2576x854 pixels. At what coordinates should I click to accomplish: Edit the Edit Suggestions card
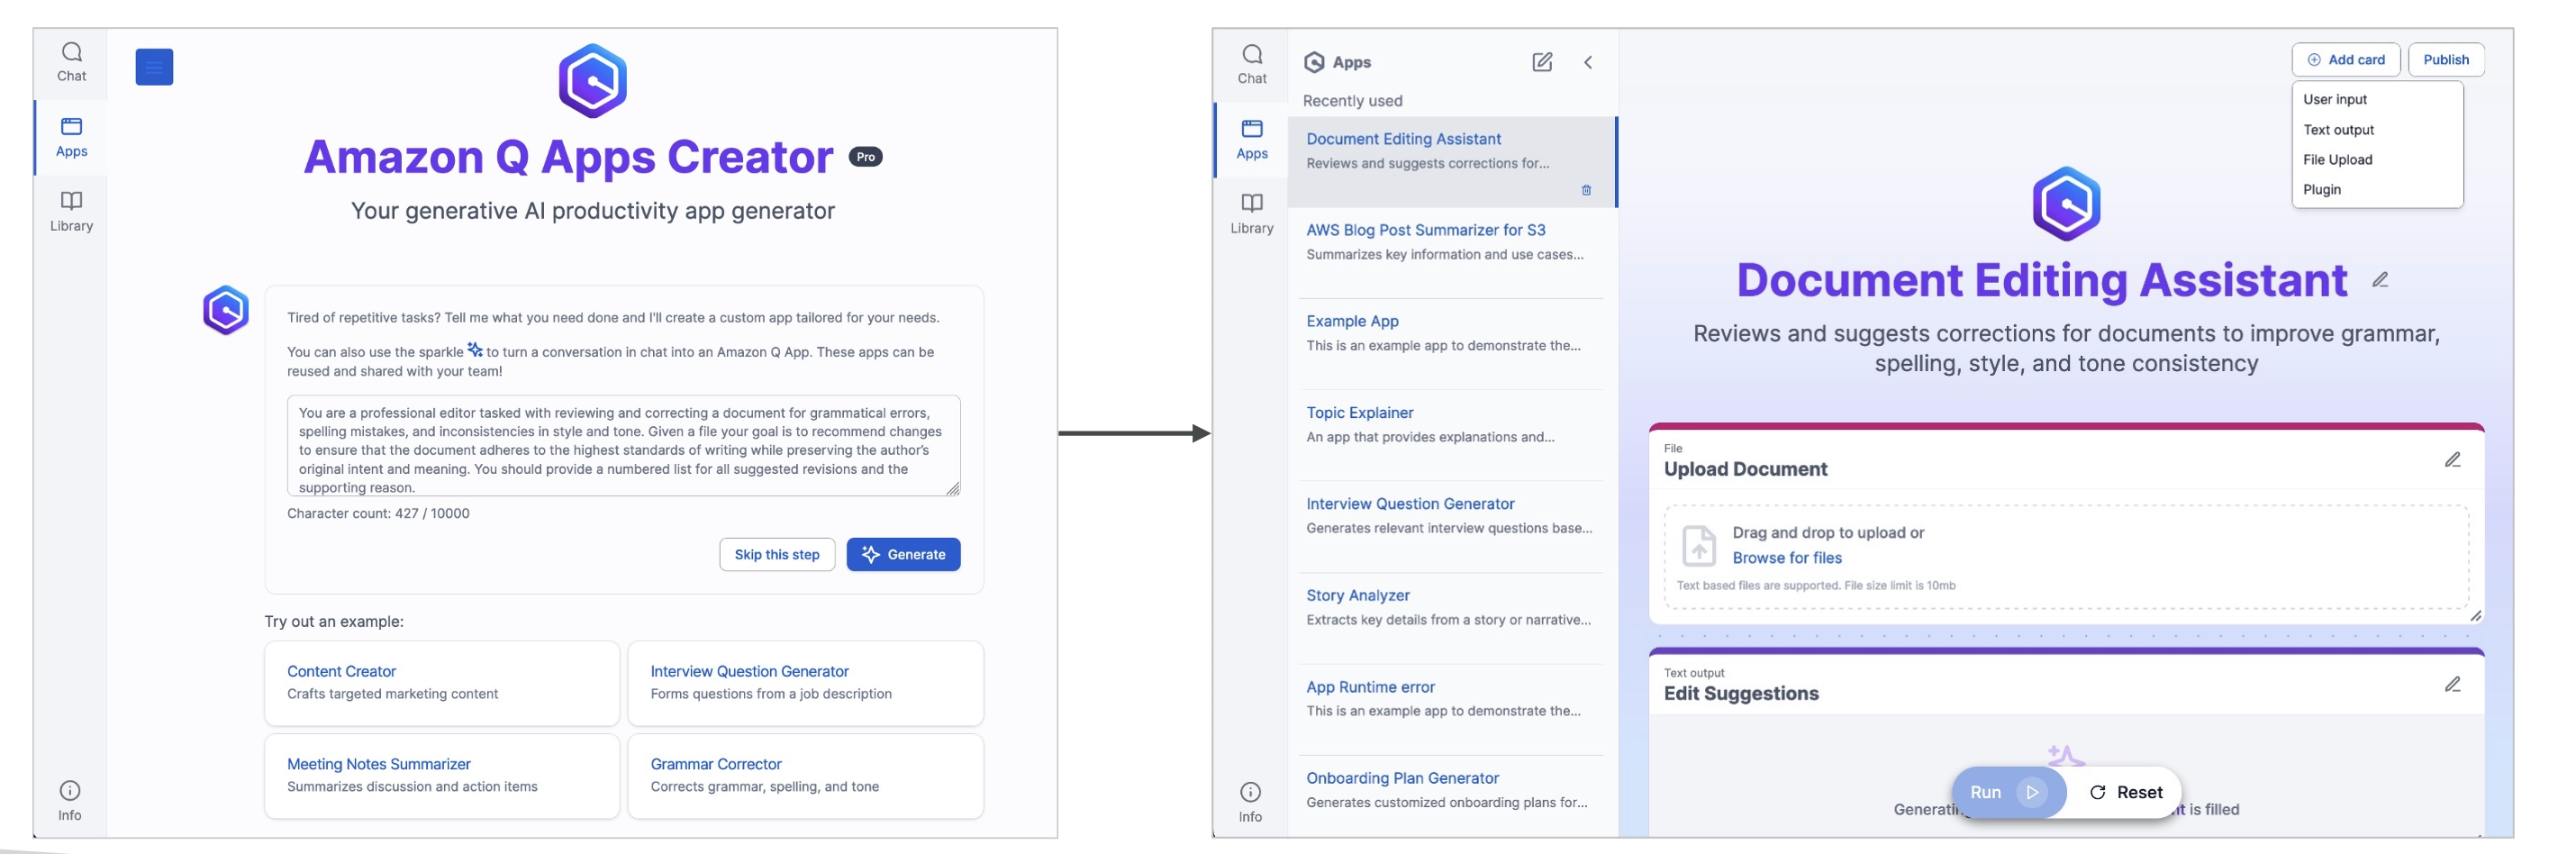click(x=2451, y=685)
